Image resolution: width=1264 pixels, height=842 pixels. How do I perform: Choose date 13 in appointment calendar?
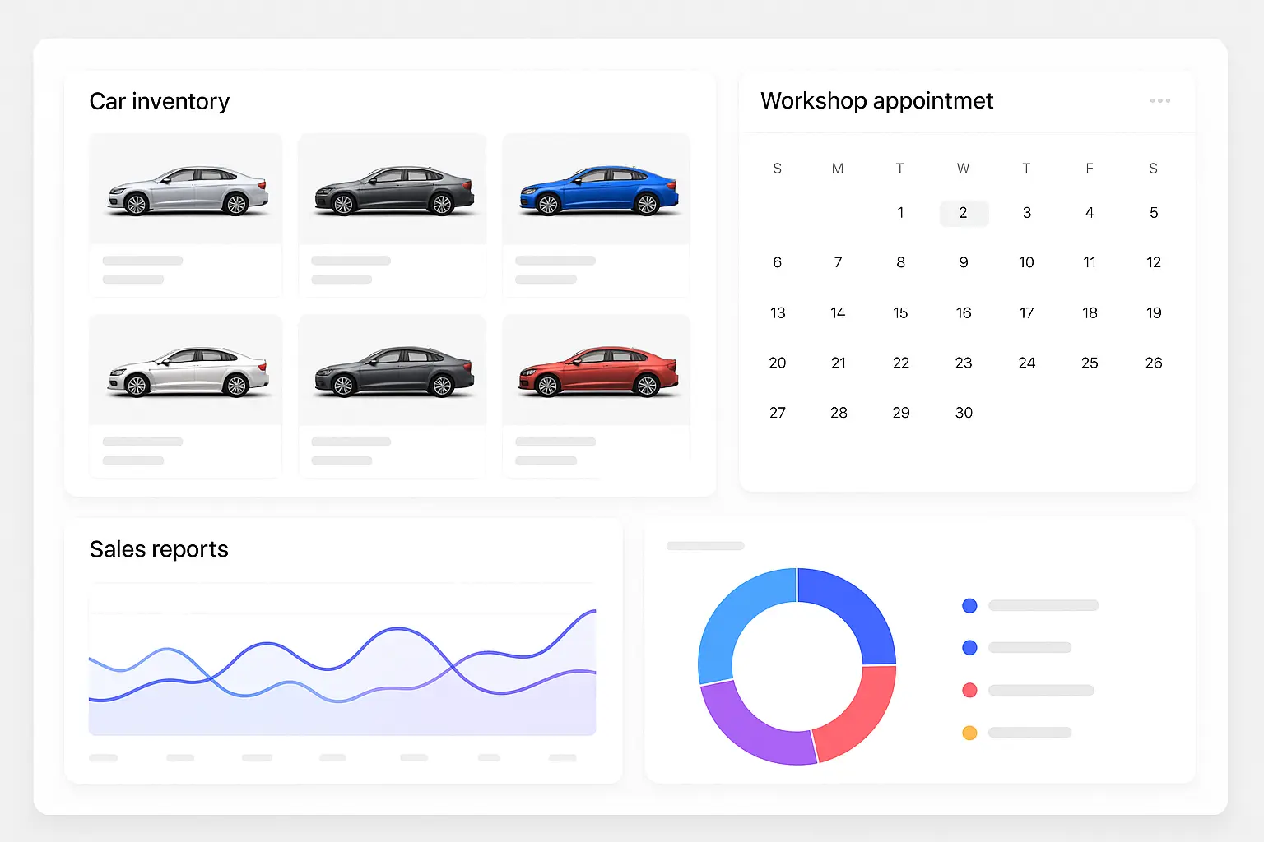pos(778,313)
